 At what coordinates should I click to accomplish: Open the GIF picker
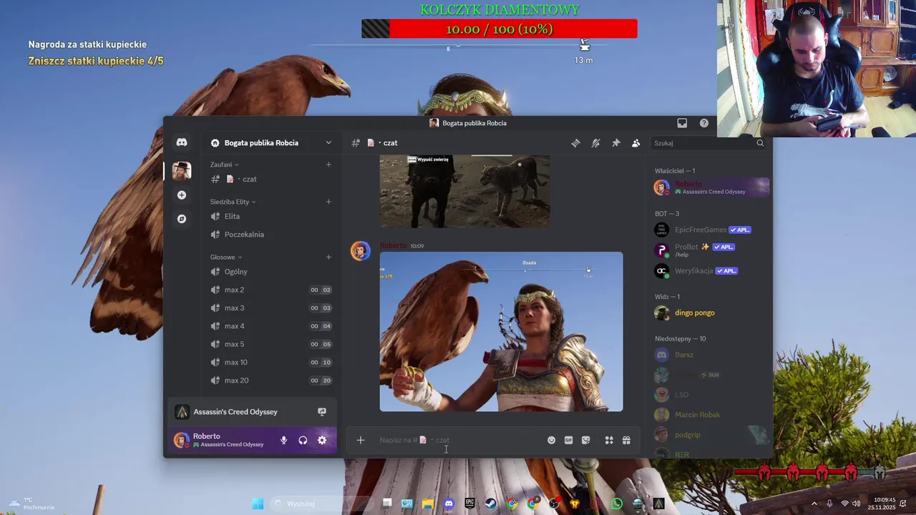tap(568, 440)
